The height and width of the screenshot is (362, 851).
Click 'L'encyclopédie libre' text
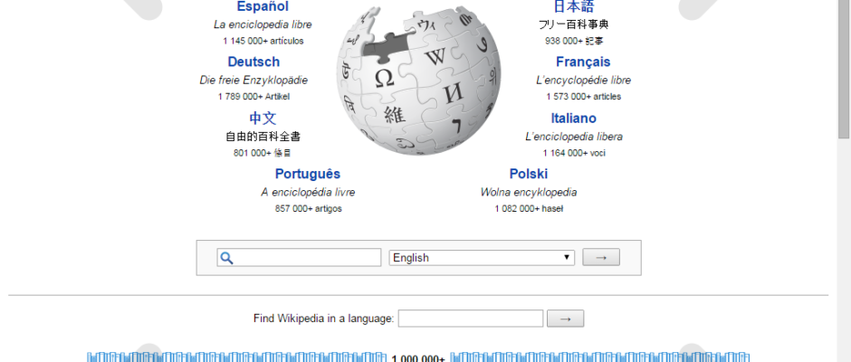click(583, 81)
